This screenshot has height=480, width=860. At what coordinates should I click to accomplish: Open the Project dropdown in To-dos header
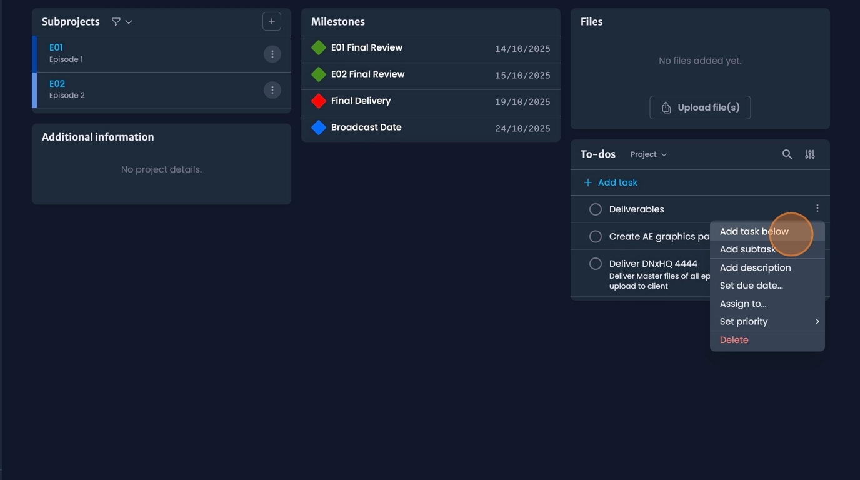click(647, 154)
